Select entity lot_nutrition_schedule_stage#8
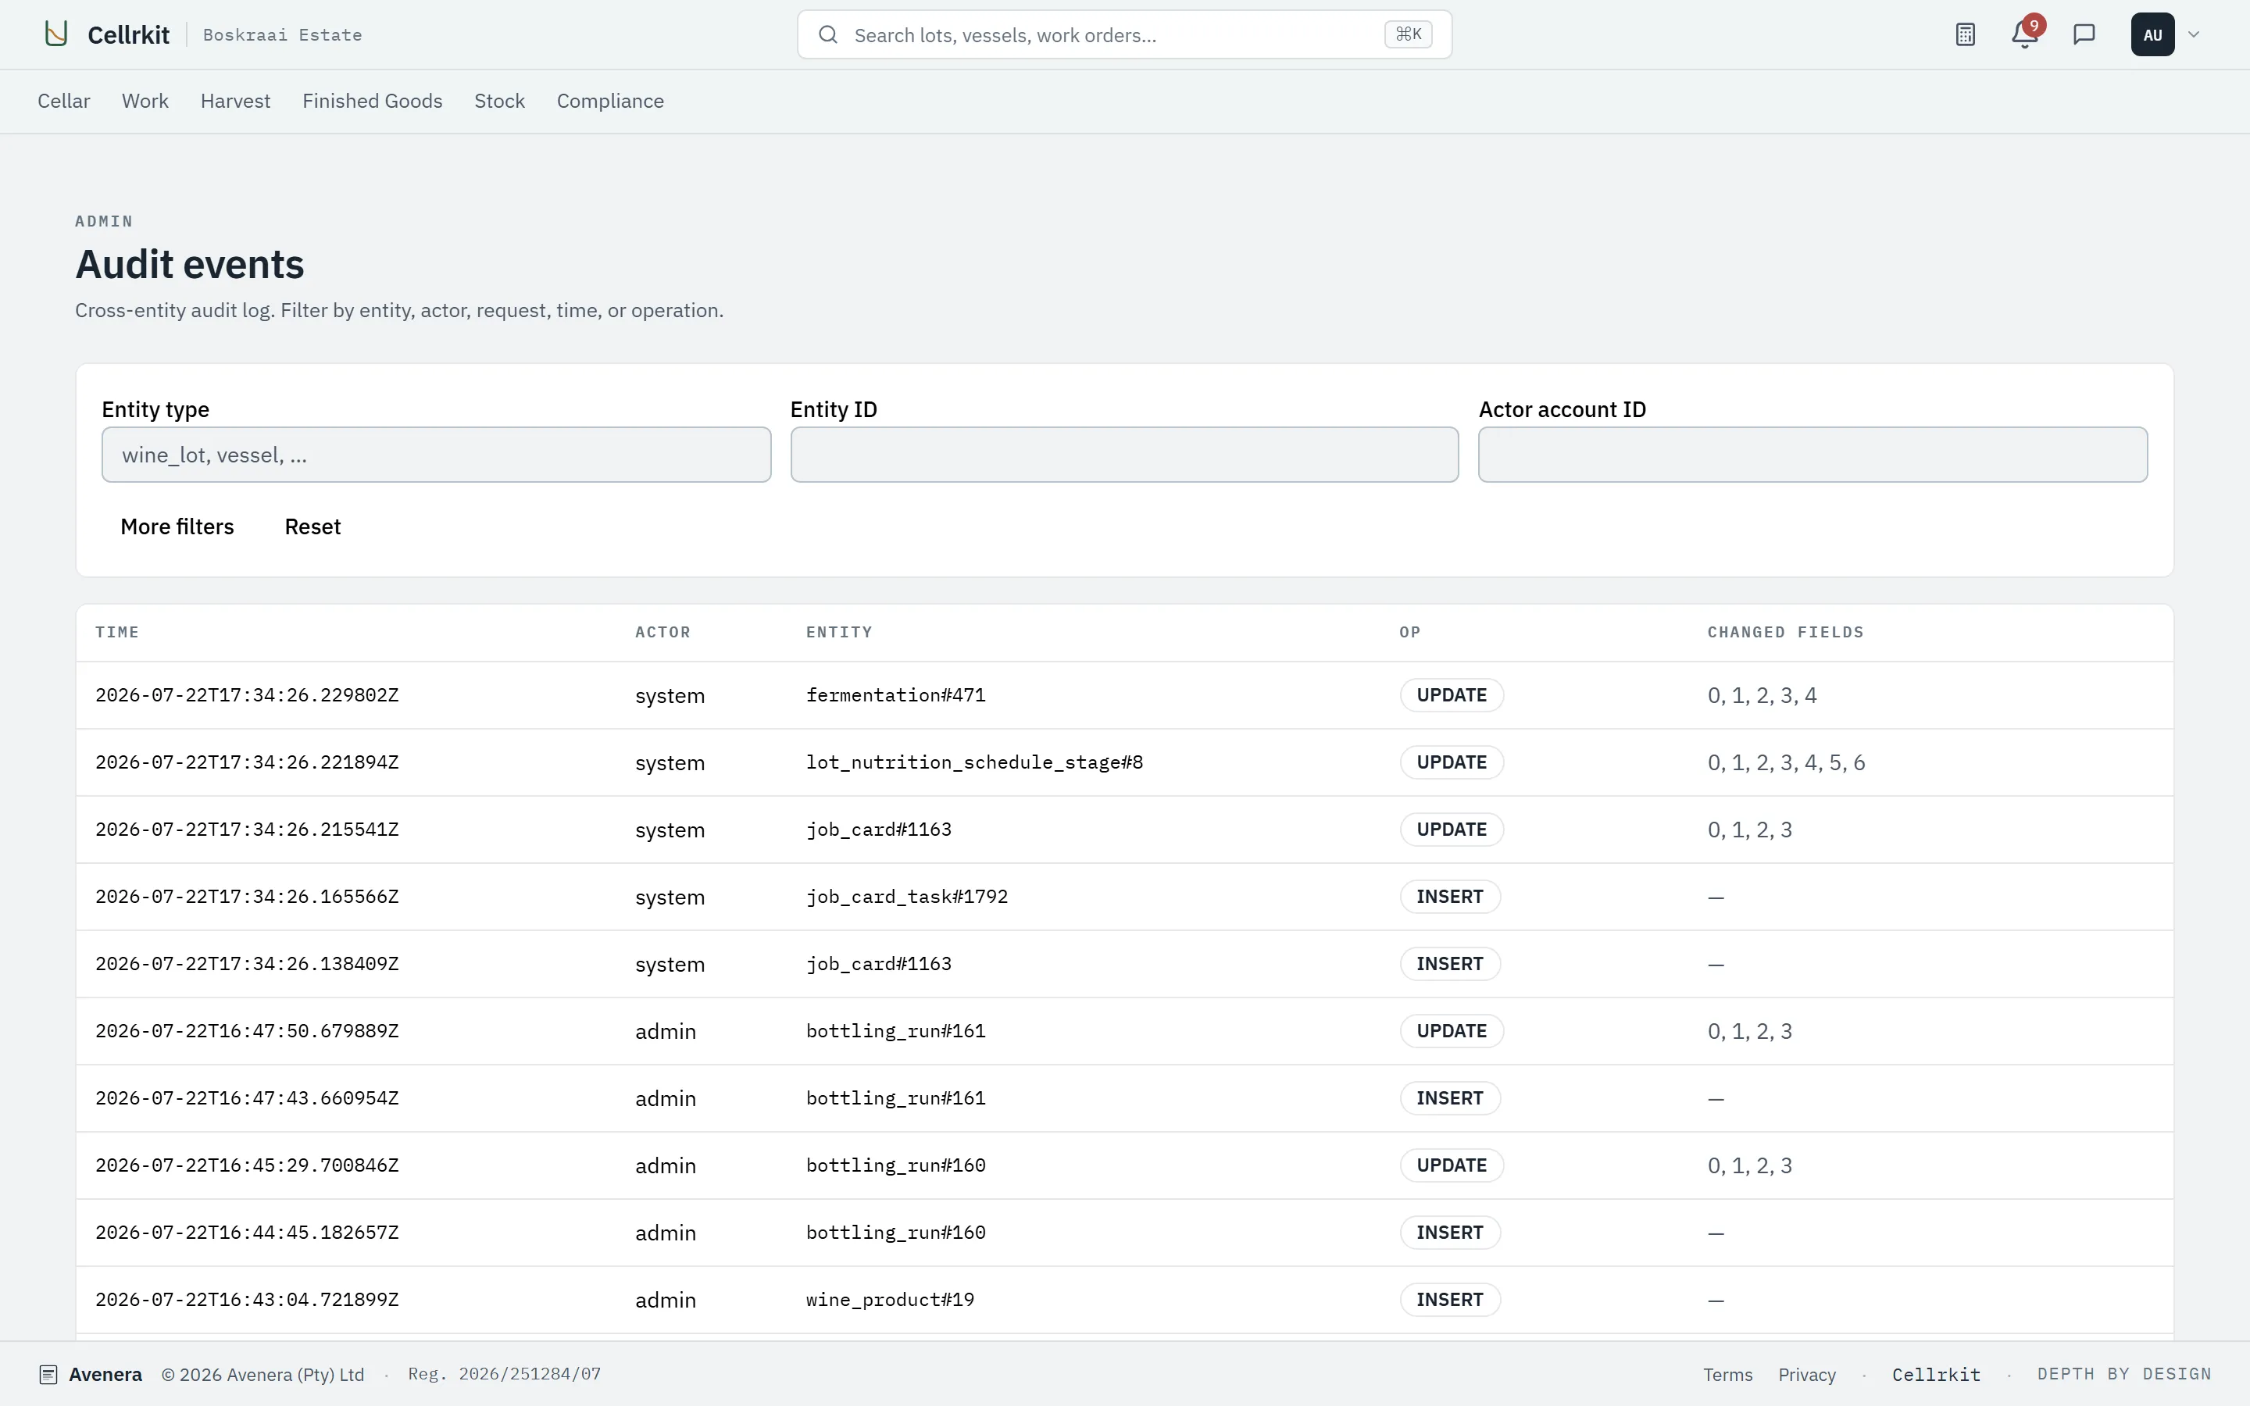The height and width of the screenshot is (1406, 2250). 974,762
